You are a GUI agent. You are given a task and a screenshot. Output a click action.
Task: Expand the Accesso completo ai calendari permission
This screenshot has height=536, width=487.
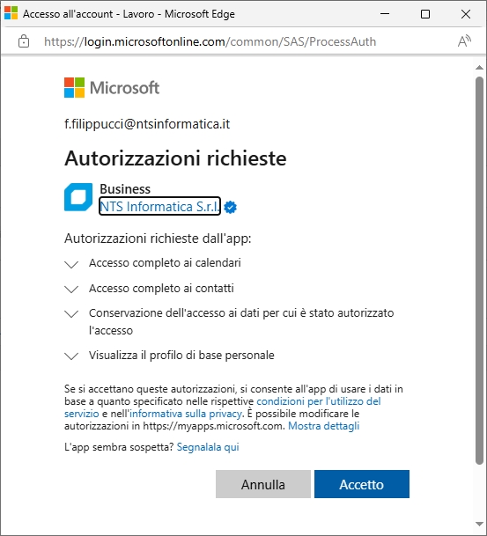[x=71, y=264]
